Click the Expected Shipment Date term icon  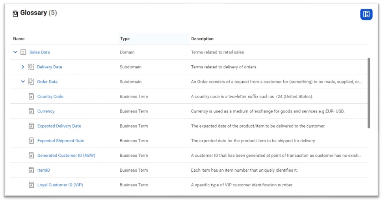[x=32, y=141]
